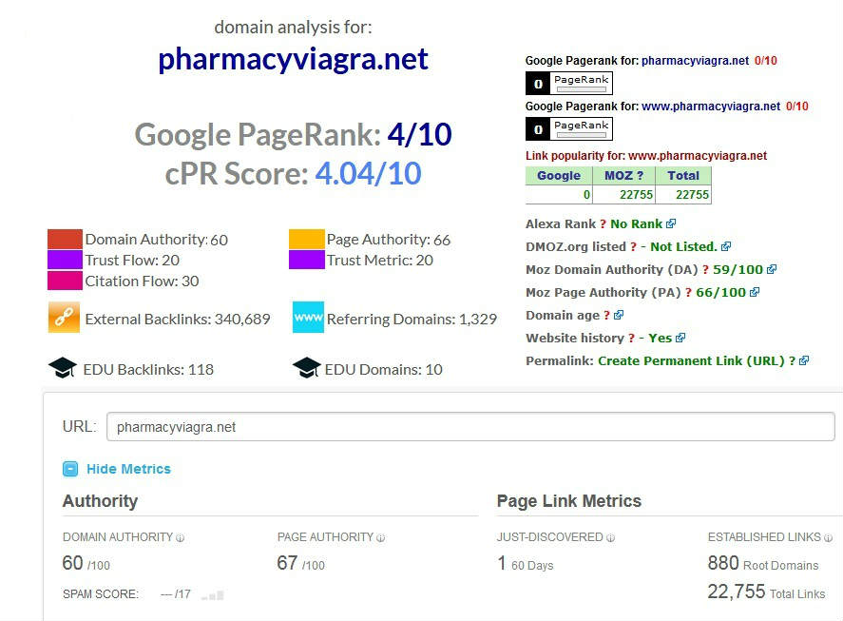Image resolution: width=843 pixels, height=621 pixels.
Task: Open external link icon beside Alexa No Rank
Action: (671, 223)
